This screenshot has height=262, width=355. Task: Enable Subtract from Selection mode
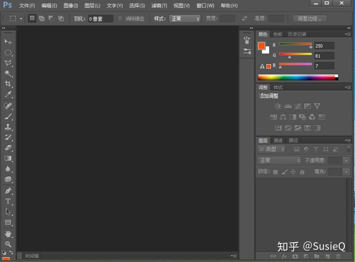51,18
